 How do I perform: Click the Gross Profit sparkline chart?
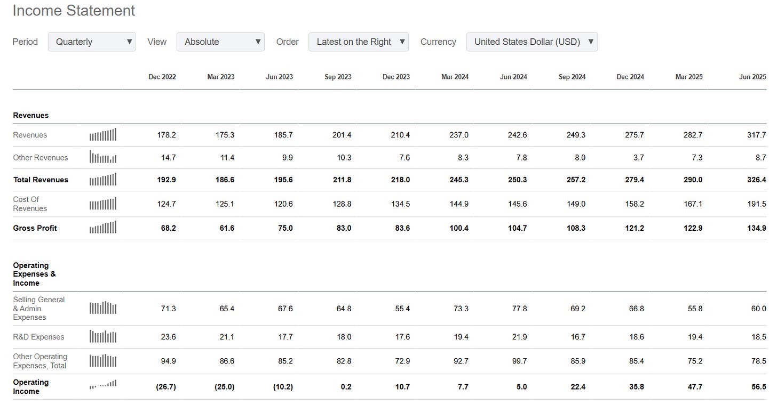click(103, 228)
